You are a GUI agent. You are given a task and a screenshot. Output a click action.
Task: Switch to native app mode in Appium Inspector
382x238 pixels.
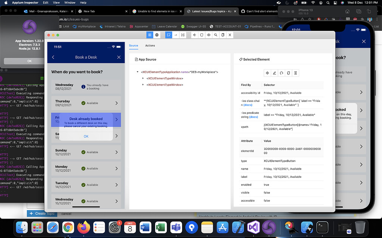click(x=150, y=35)
